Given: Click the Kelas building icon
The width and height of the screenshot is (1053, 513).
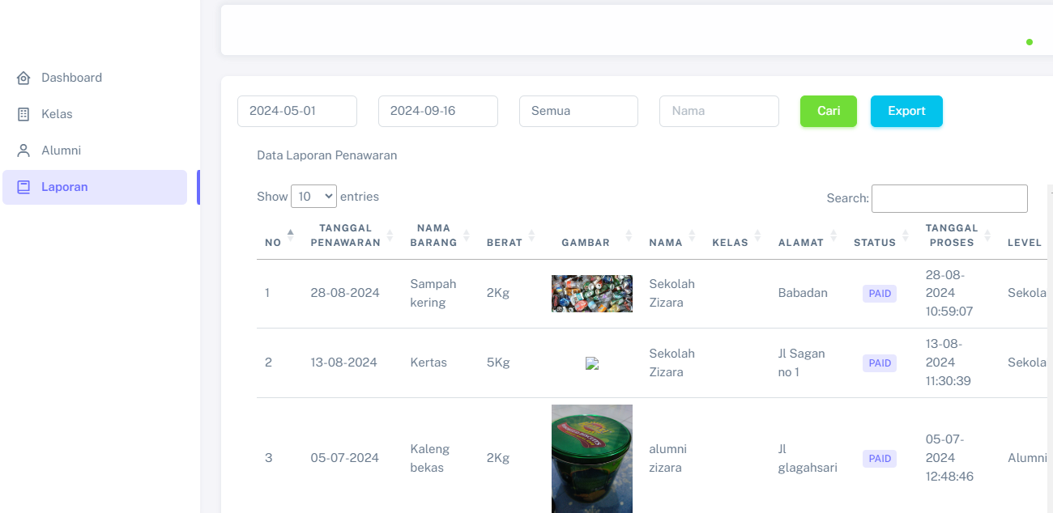Looking at the screenshot, I should pyautogui.click(x=23, y=114).
